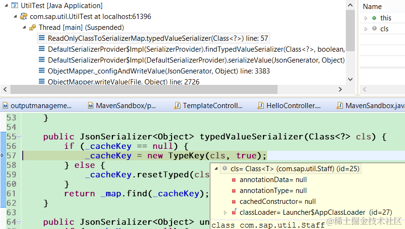Click the stack frame icon beside _configAndWriteValue
405x229 pixels.
coord(42,71)
